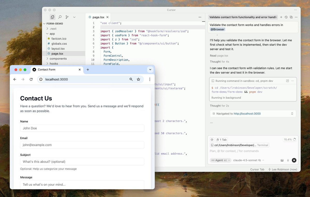Screen dimensions: 310x197
Task: Open the browser tab search dropdown
Action: 150,69
